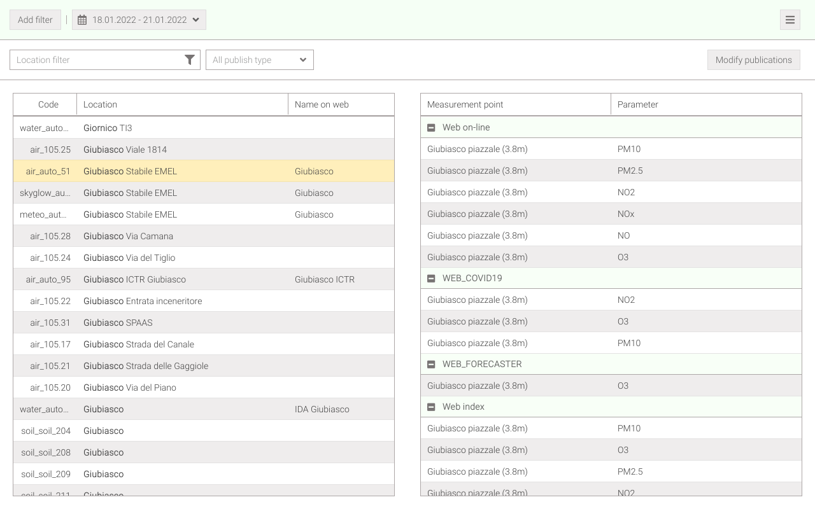The image size is (815, 509).
Task: Open the date range dropdown arrow
Action: (196, 20)
